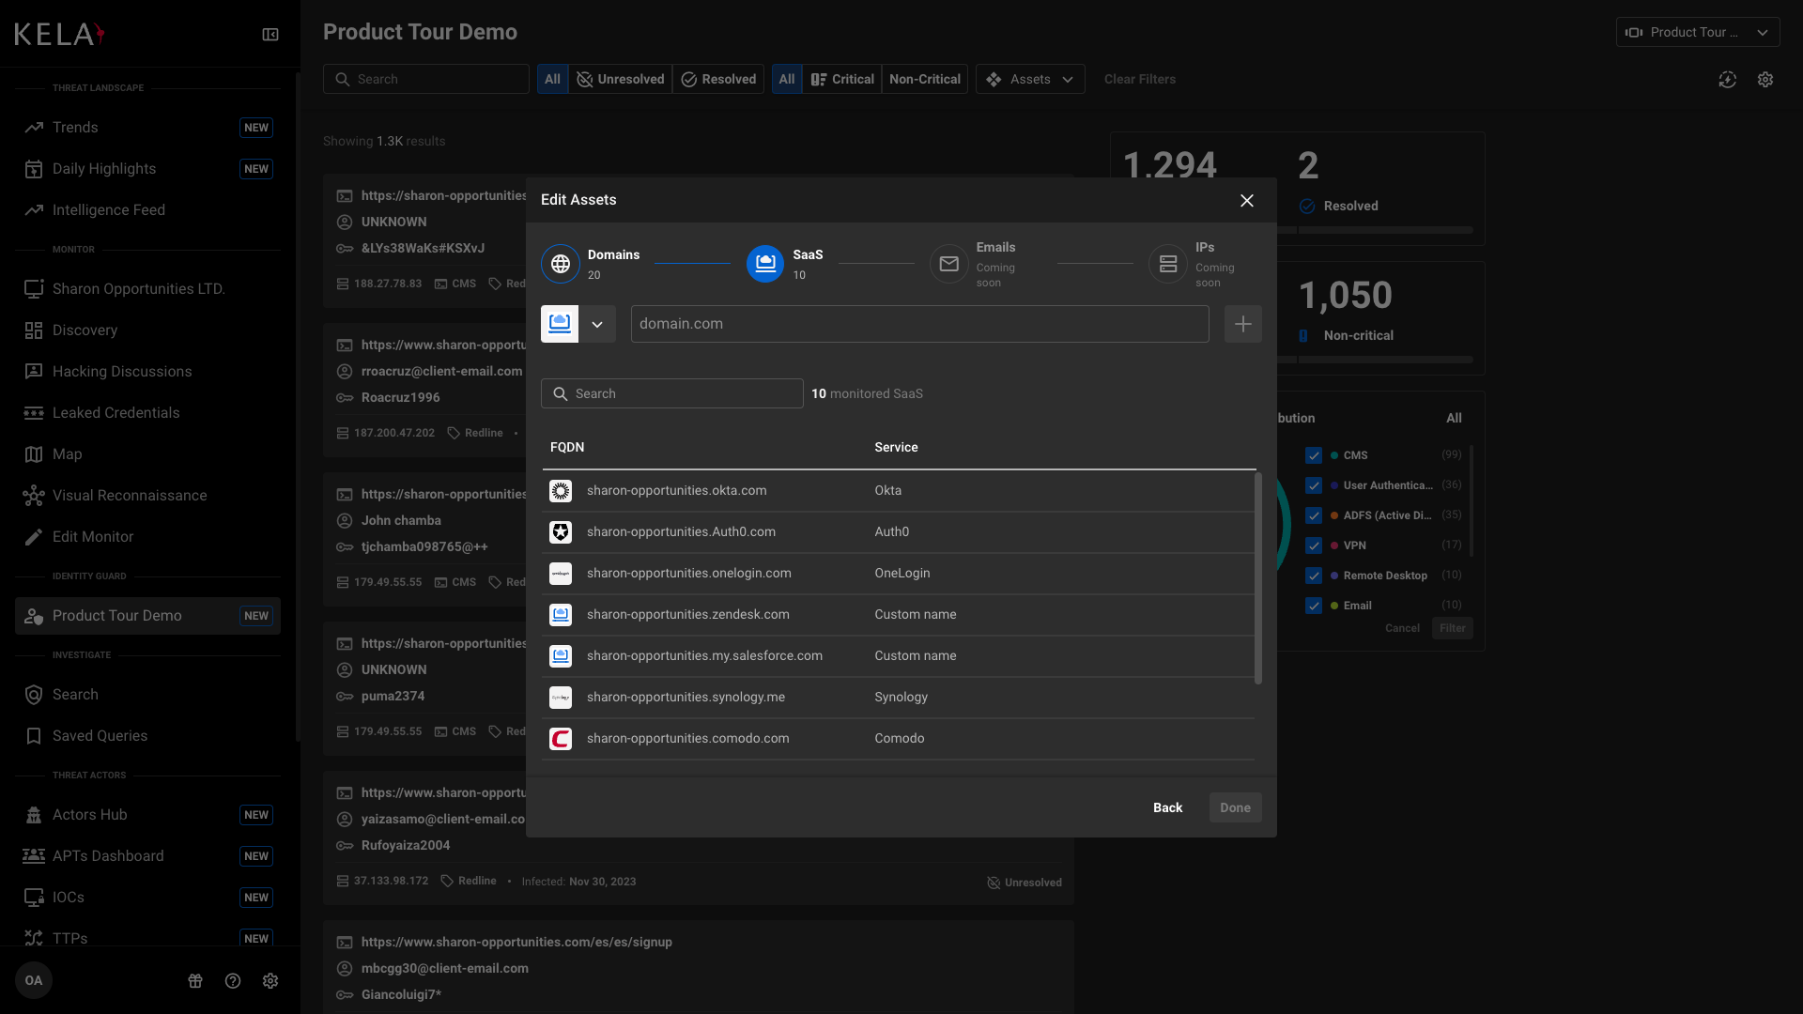Open the Emails section in Edit Assets

(x=949, y=264)
